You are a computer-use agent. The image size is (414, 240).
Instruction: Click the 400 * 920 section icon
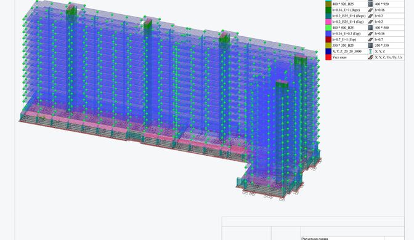click(x=370, y=4)
